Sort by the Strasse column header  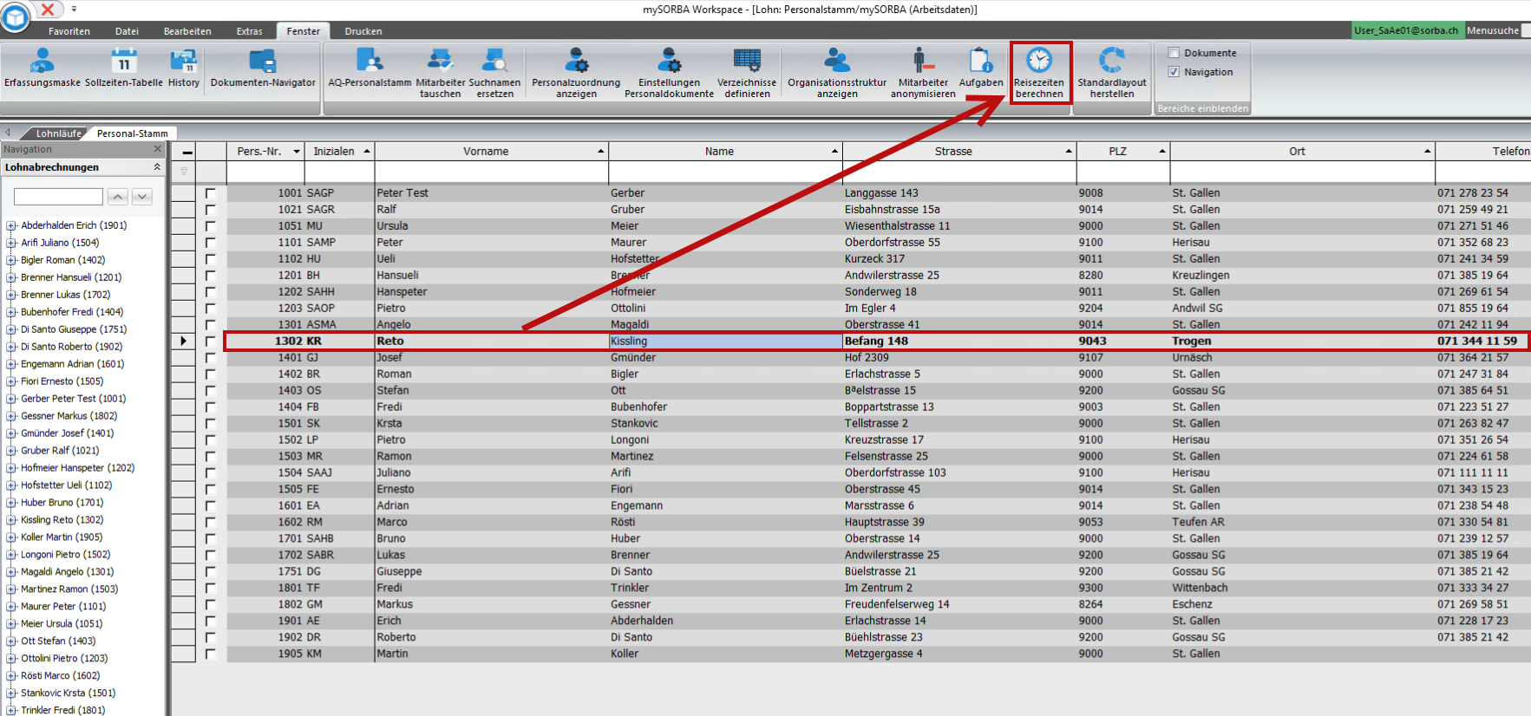click(x=959, y=152)
